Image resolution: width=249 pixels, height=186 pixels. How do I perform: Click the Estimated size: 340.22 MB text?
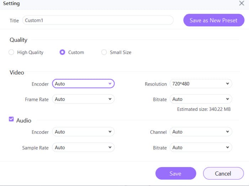204,109
